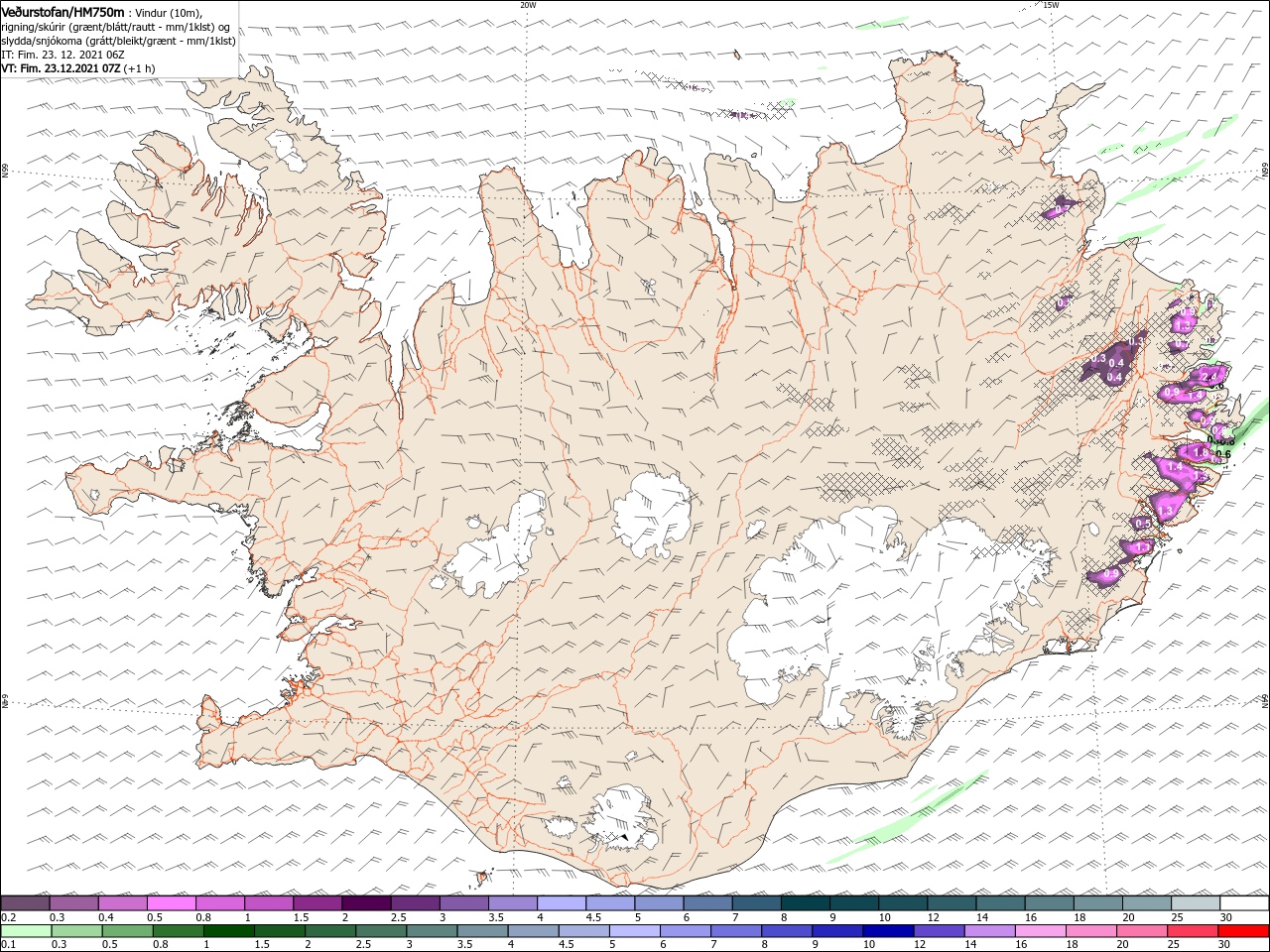Viewport: 1270px width, 952px height.
Task: Click the Hofsjökull glacier in central Iceland
Action: pos(652,515)
